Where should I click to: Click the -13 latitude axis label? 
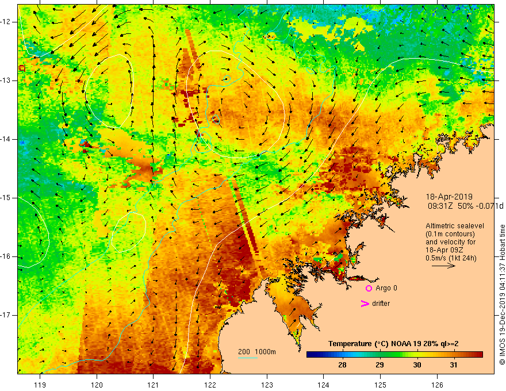click(6, 80)
